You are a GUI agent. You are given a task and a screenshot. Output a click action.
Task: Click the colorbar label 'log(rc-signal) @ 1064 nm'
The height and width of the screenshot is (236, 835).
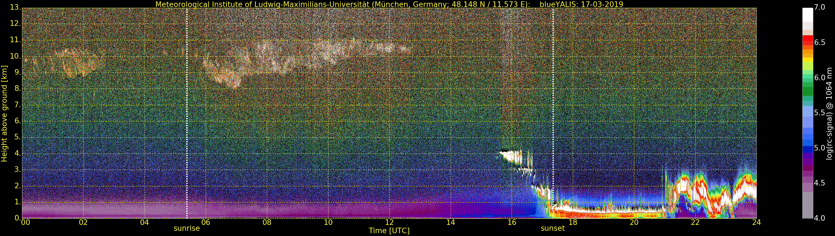(829, 114)
